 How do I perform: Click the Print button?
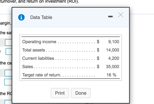point(60,93)
